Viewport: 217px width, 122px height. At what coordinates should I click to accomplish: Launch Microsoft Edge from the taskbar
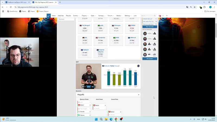click(111, 119)
